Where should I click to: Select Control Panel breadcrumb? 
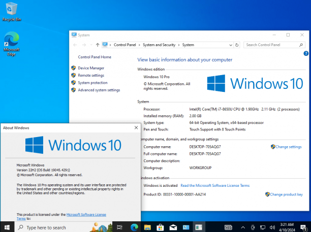point(125,45)
